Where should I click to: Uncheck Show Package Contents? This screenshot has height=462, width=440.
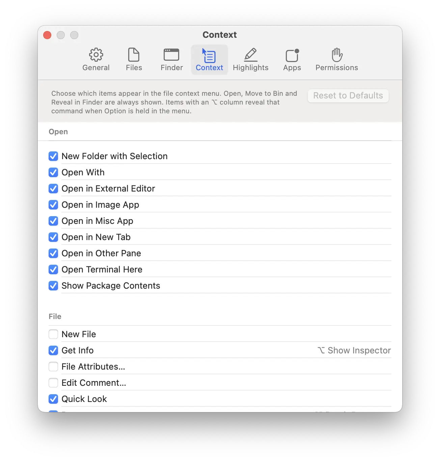(53, 286)
